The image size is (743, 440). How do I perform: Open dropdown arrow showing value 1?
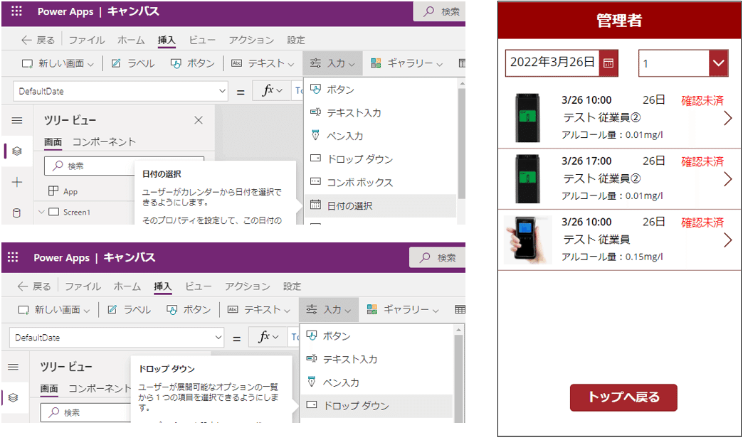[x=718, y=63]
